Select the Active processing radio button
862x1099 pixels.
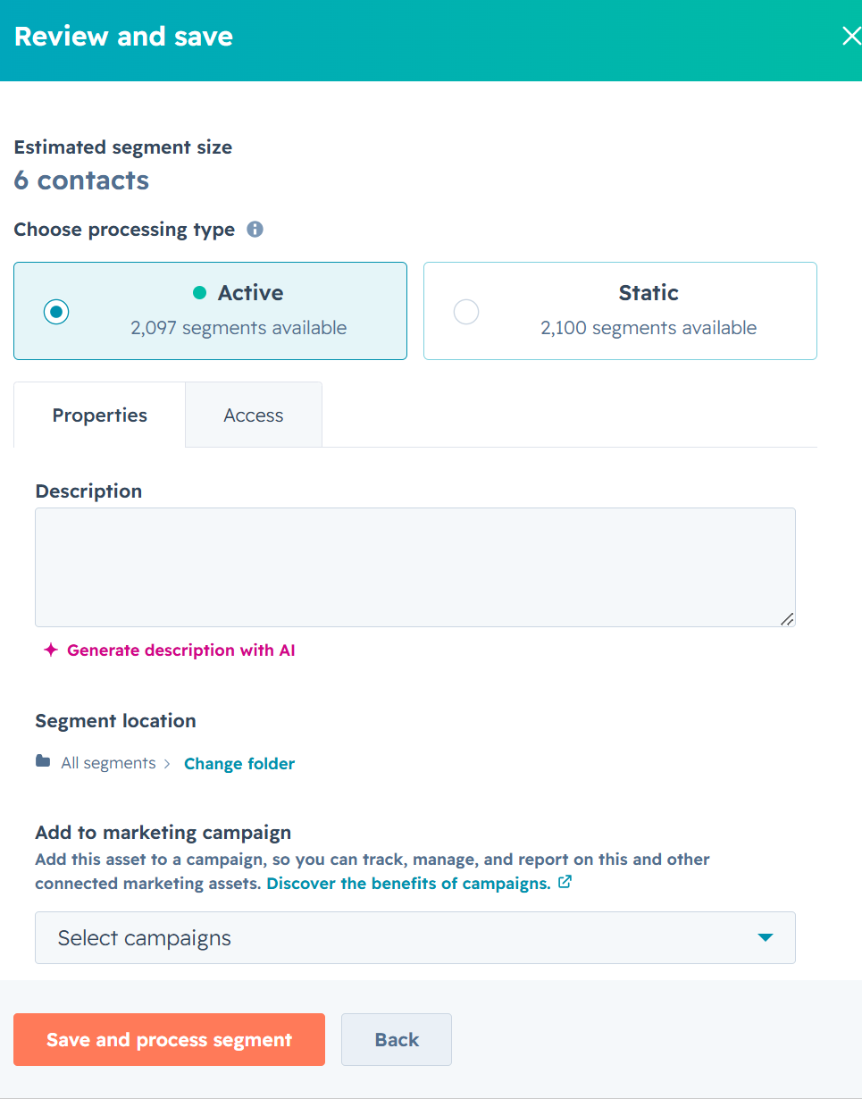coord(56,312)
